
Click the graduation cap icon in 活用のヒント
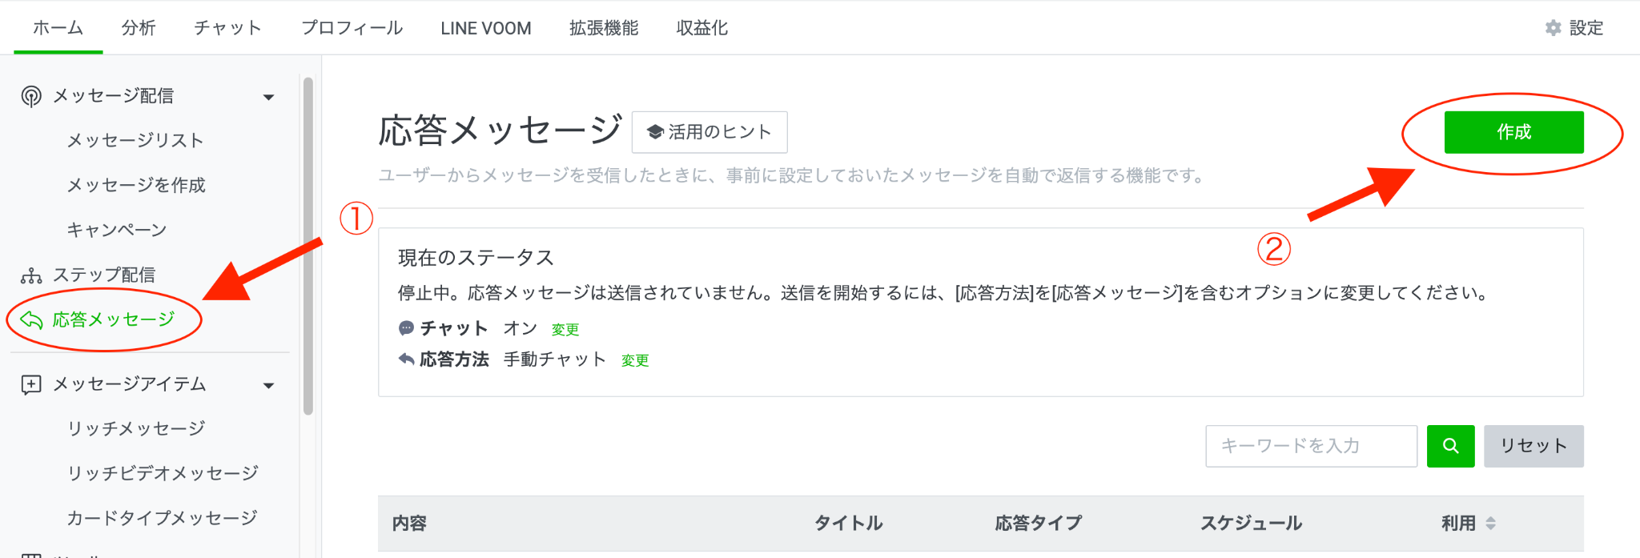(655, 132)
